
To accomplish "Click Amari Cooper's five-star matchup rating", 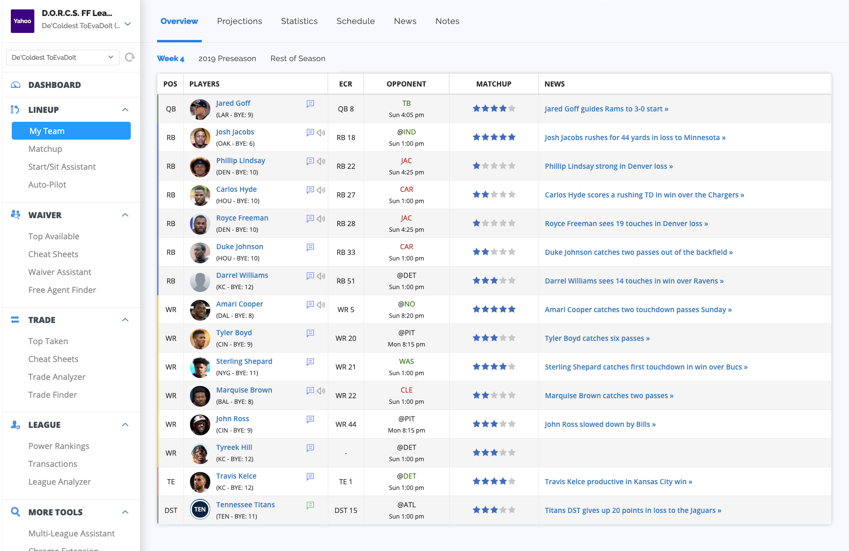I will coord(494,309).
